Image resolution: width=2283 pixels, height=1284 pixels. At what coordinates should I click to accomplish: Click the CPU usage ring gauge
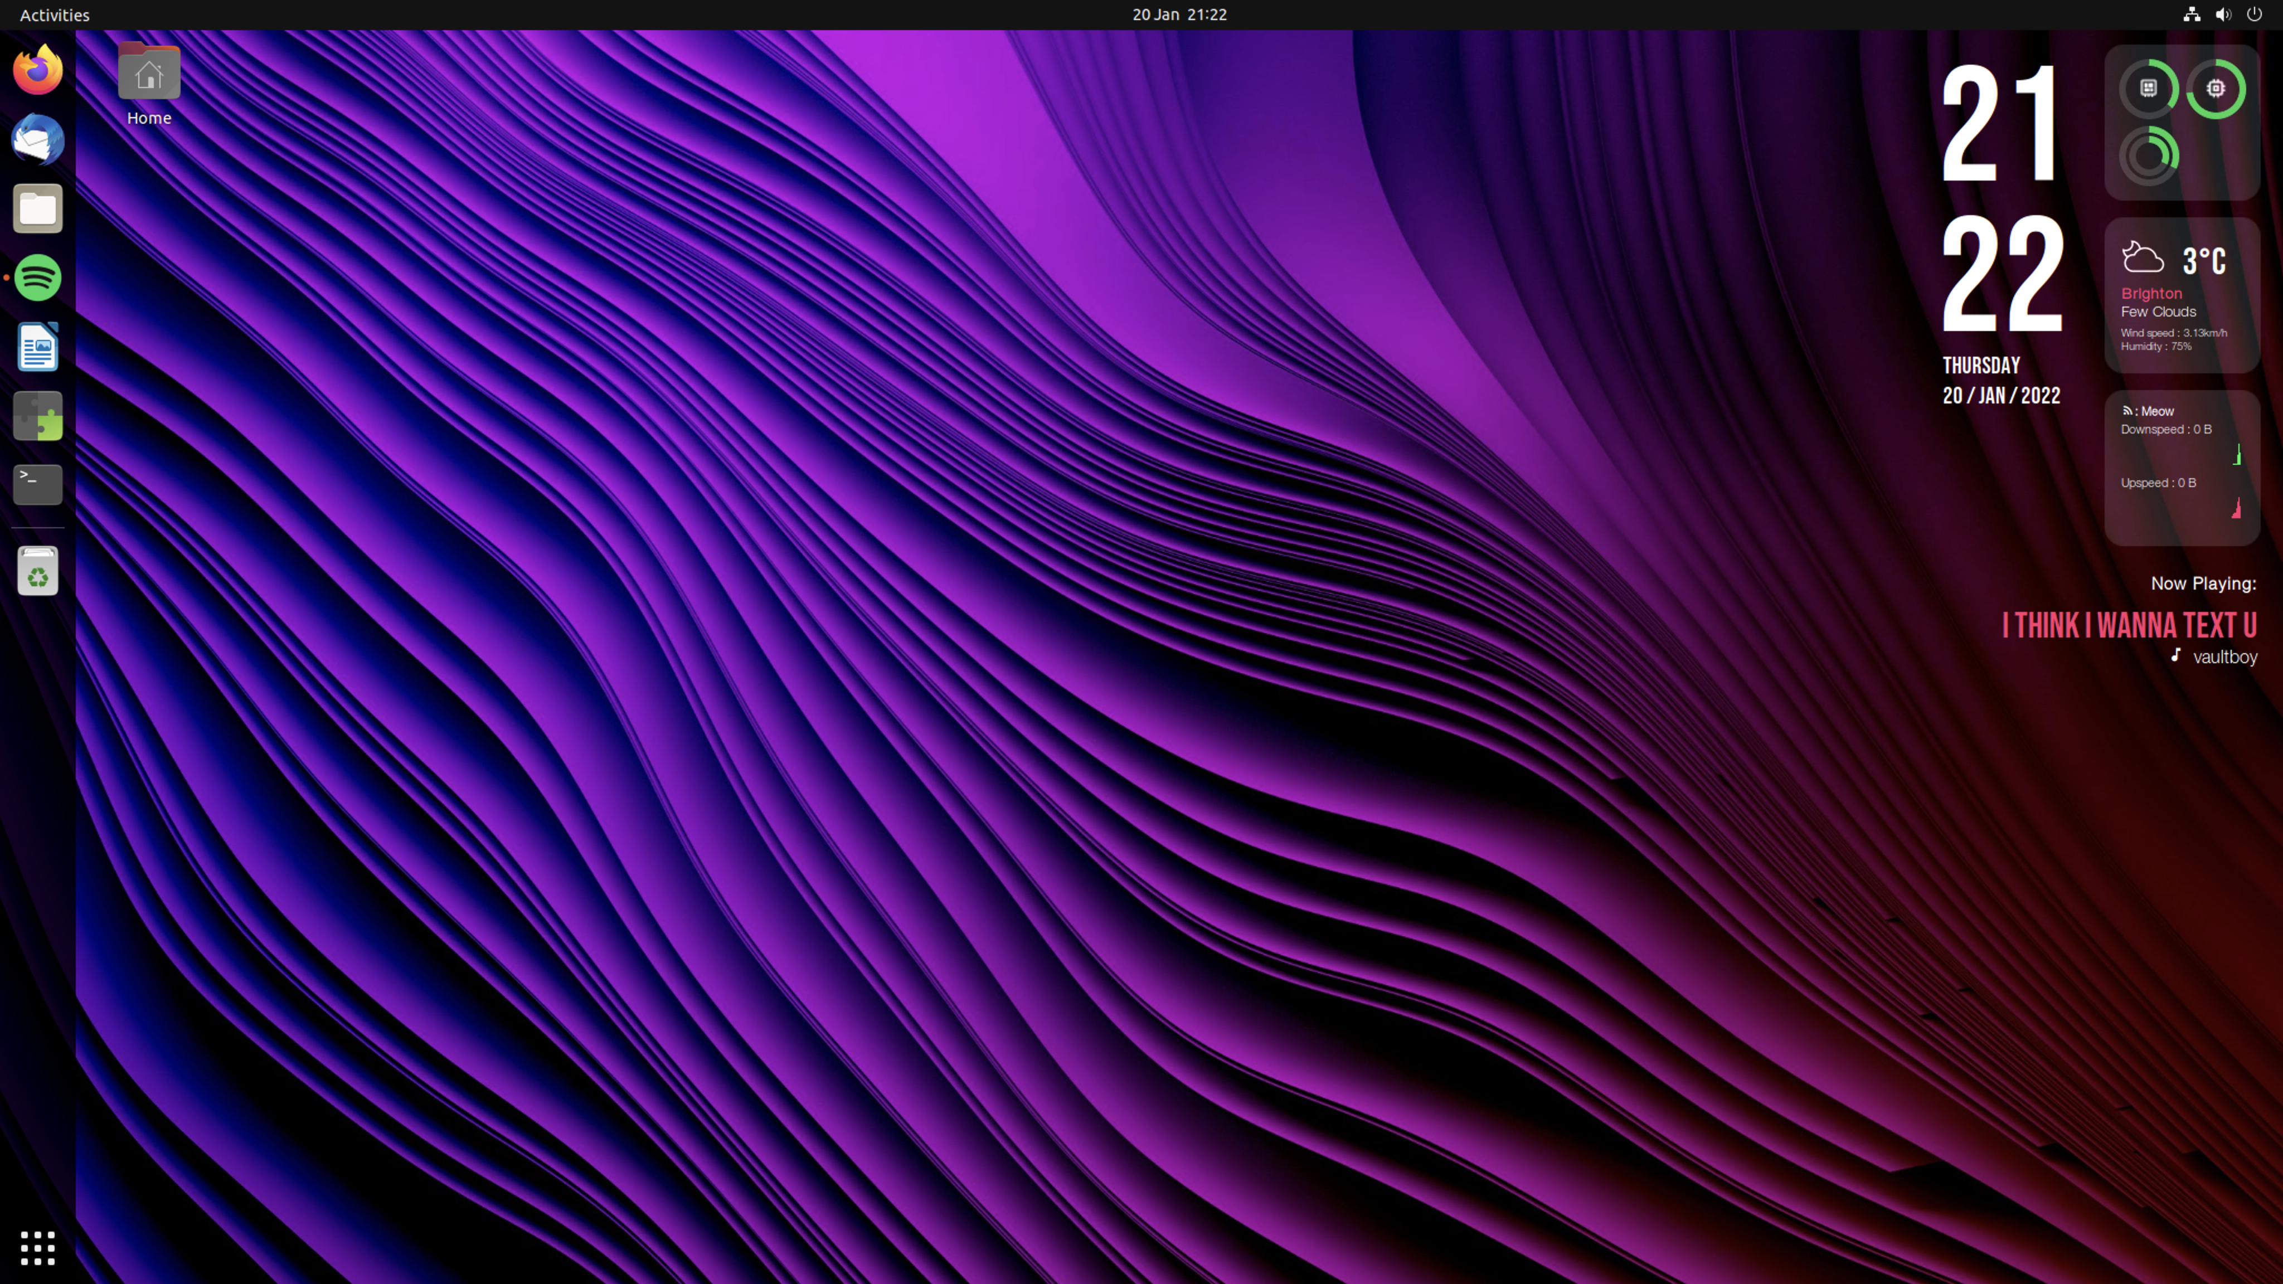click(2216, 87)
